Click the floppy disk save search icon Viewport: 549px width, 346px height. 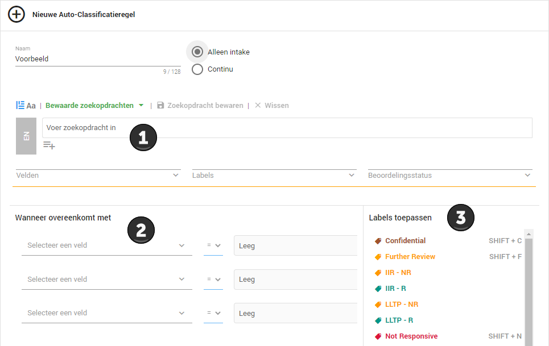(160, 105)
